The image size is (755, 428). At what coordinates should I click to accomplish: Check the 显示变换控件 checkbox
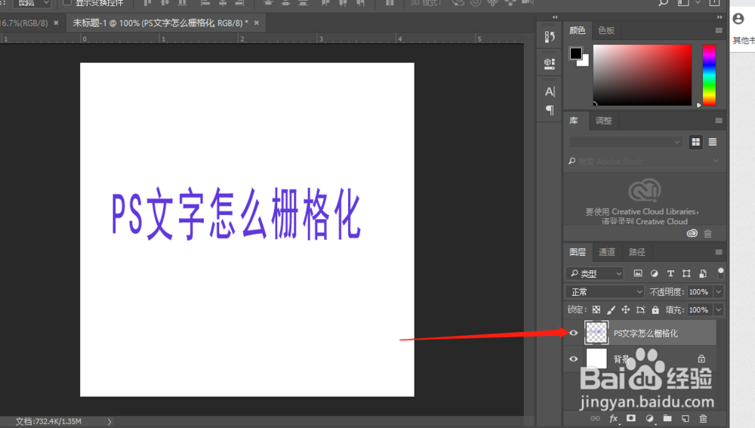[67, 2]
